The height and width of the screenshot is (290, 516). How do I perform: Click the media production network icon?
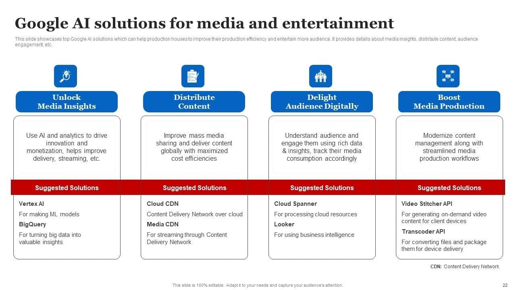tap(448, 76)
